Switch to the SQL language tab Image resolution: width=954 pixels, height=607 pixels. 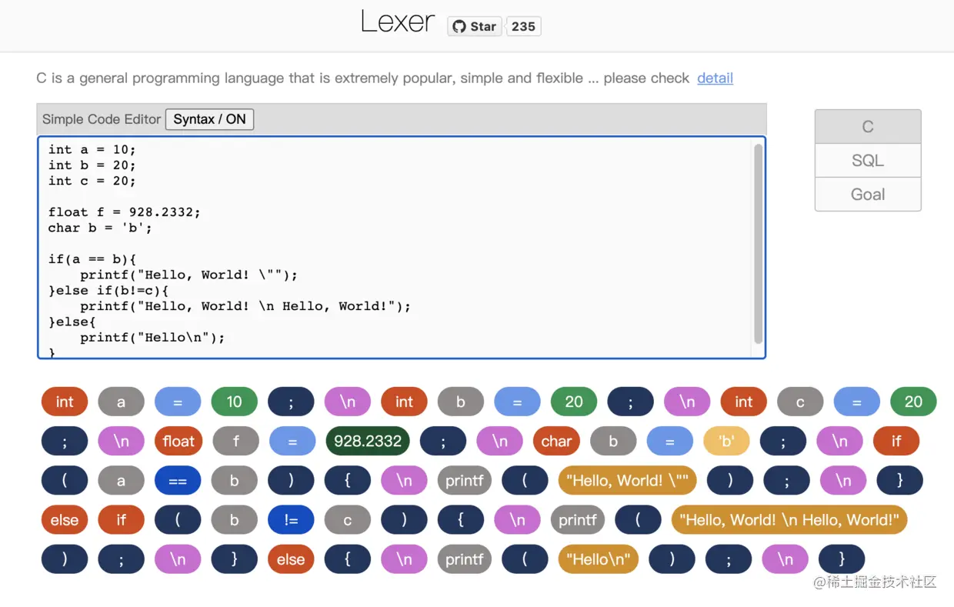click(868, 161)
